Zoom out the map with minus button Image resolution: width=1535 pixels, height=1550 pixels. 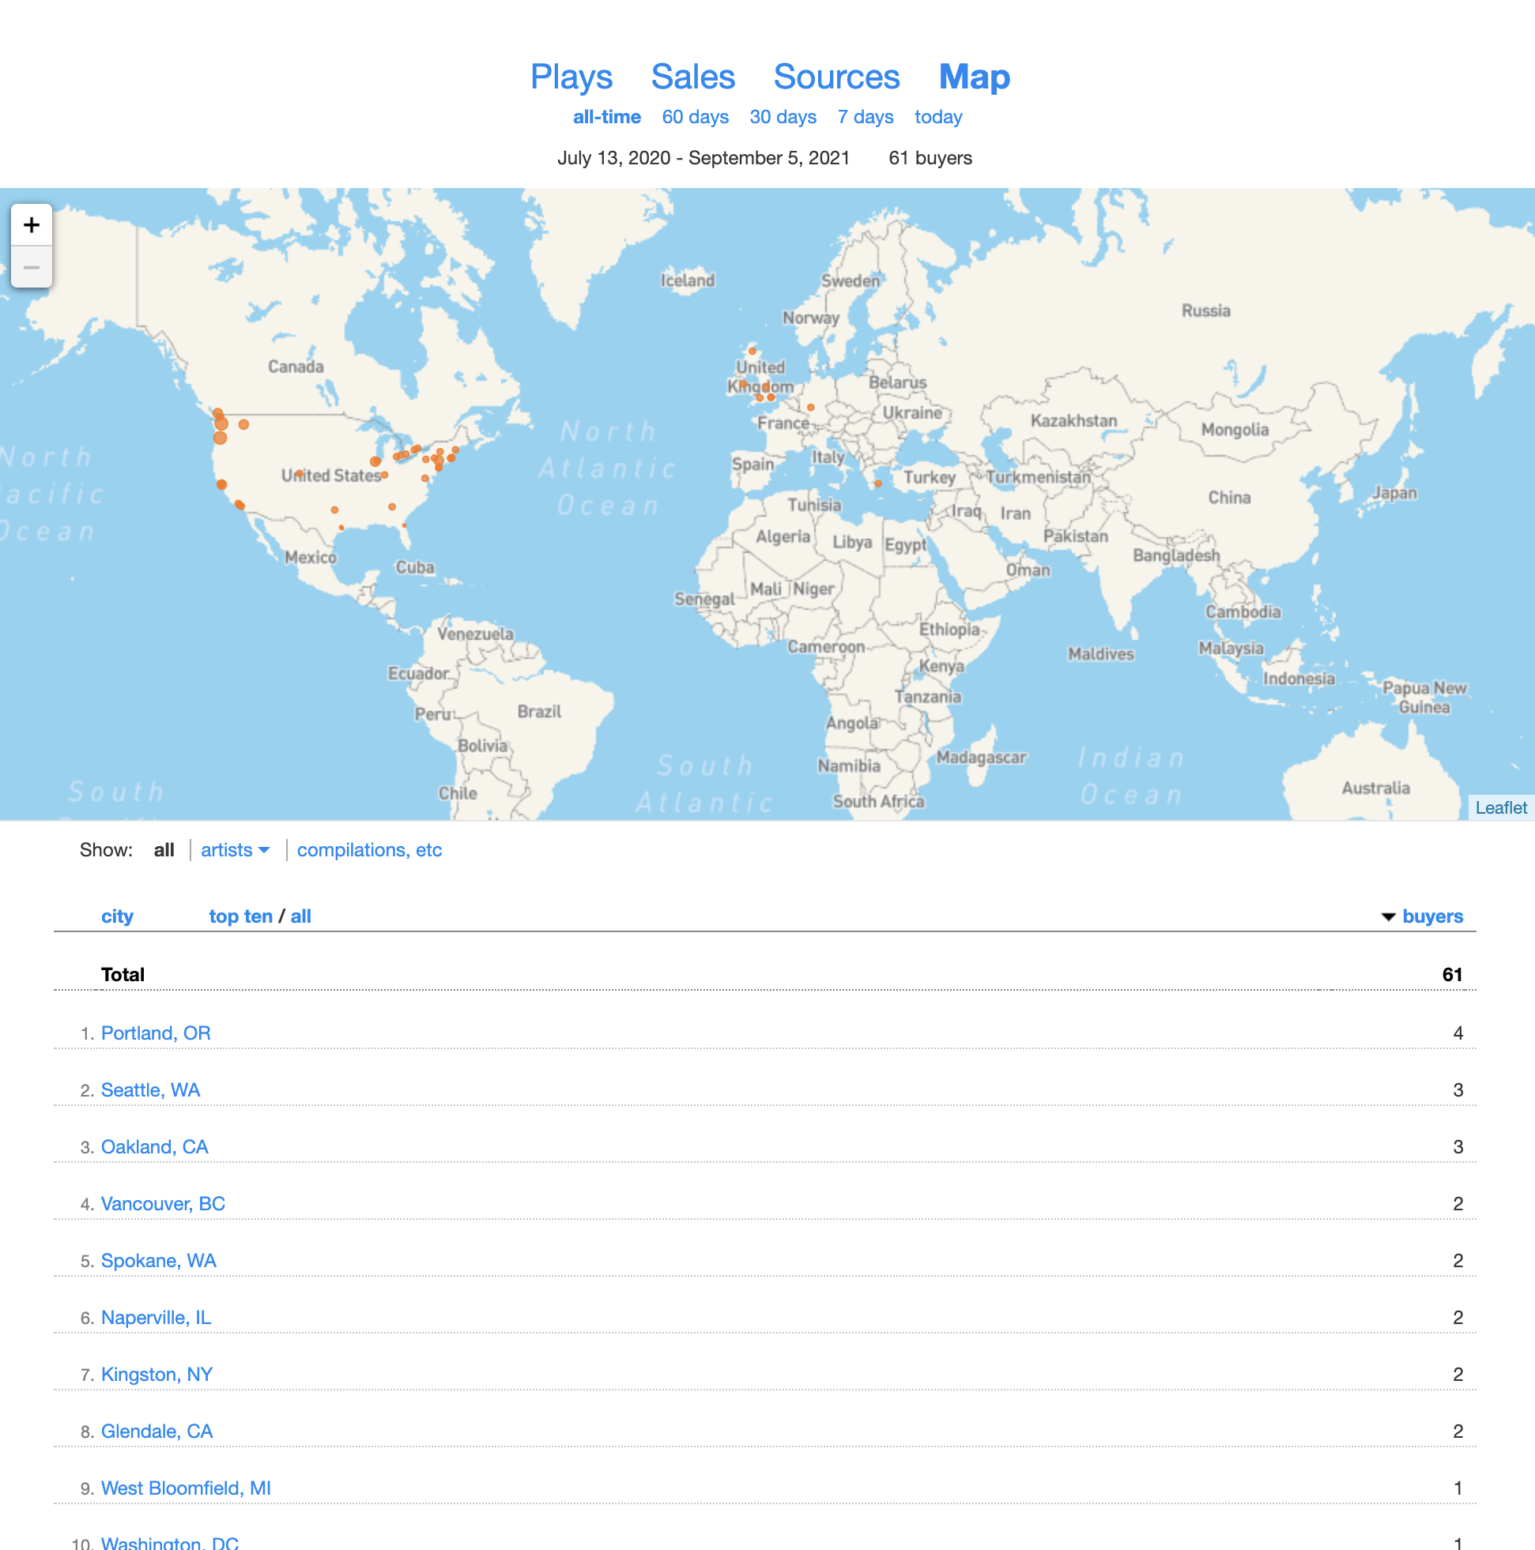pos(32,267)
